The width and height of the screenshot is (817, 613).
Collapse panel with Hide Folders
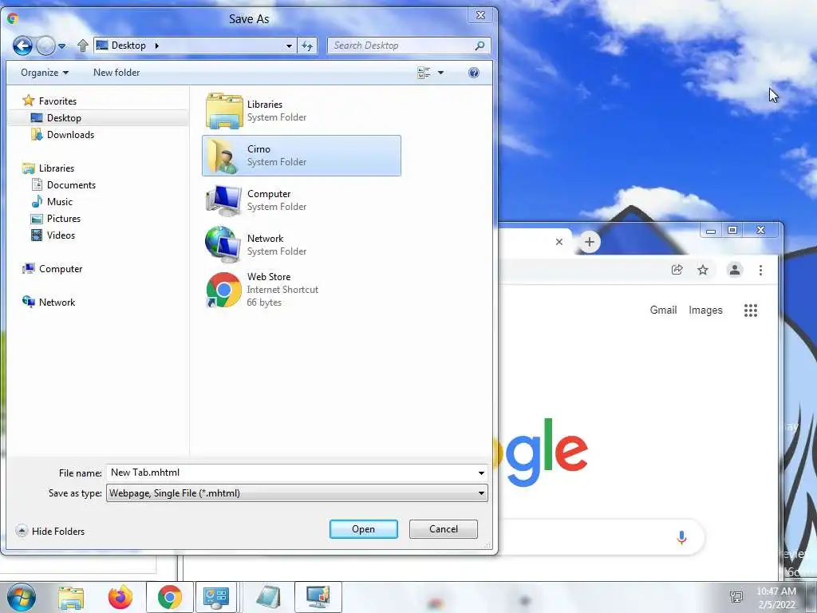click(x=50, y=531)
